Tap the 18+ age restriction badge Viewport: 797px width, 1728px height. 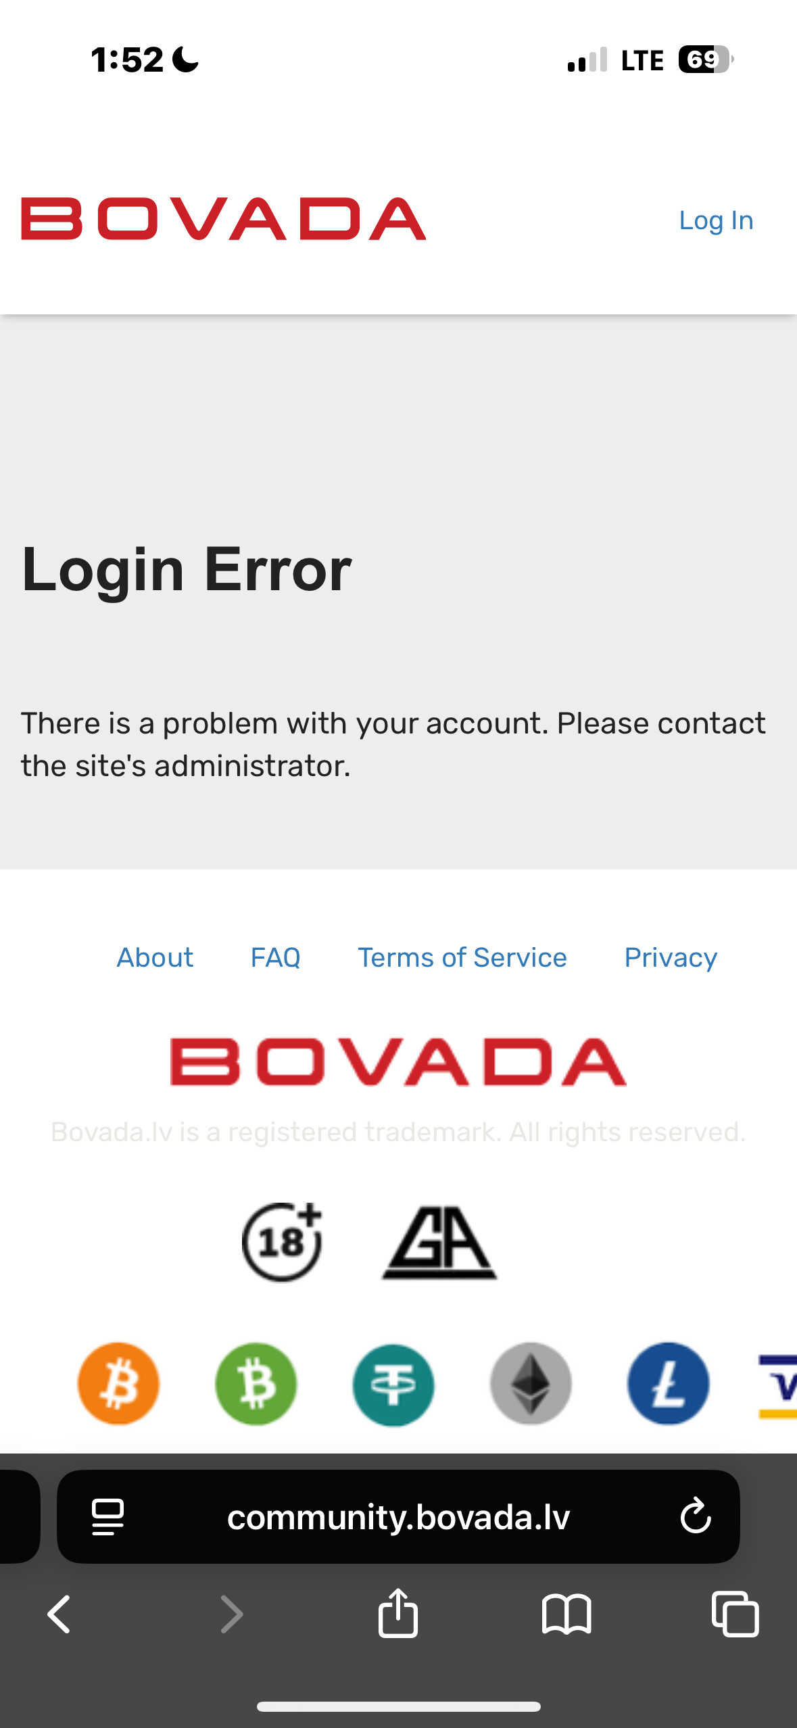[x=282, y=1241]
